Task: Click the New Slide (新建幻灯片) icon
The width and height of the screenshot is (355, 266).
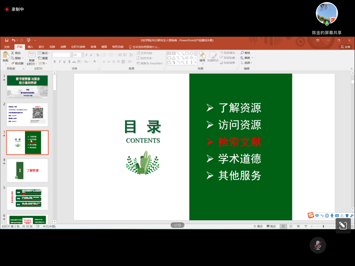Action: click(x=32, y=55)
